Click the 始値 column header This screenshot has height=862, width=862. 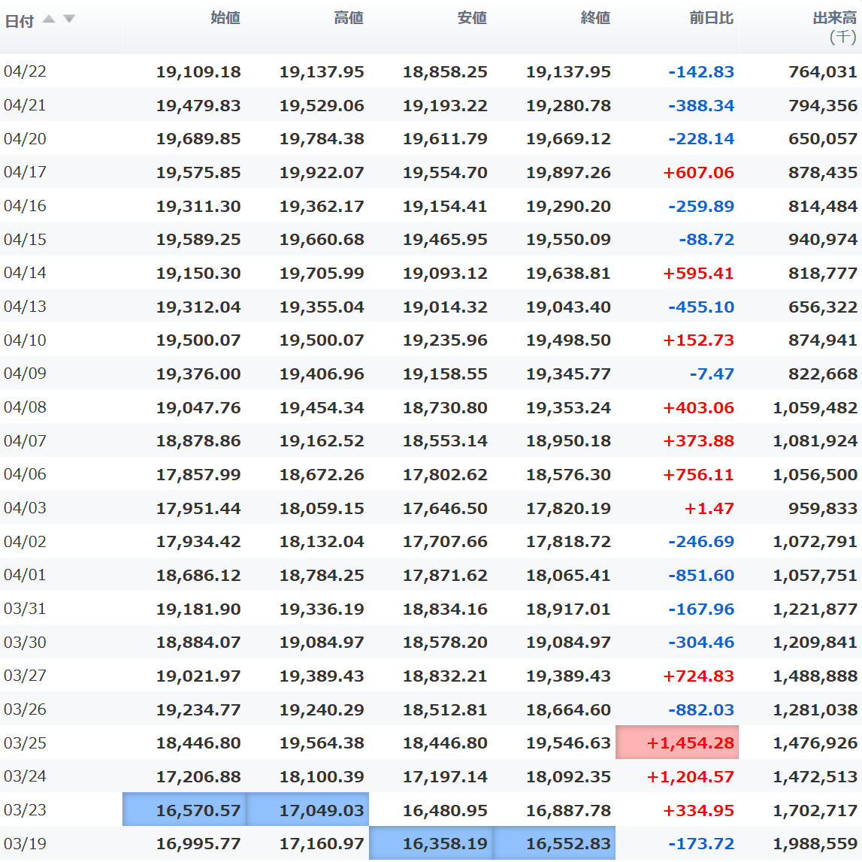click(x=225, y=18)
